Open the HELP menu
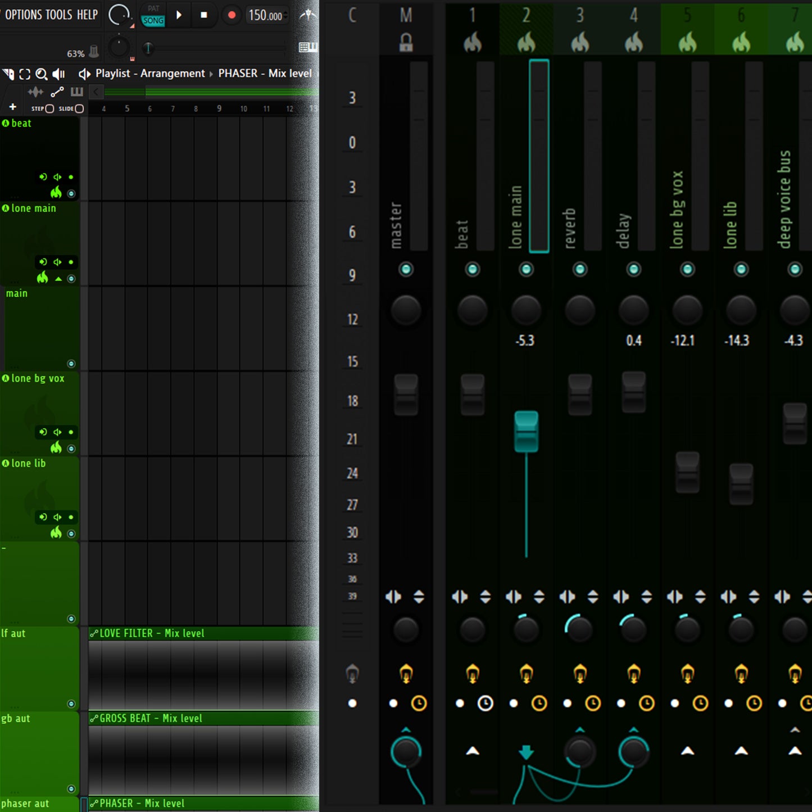The height and width of the screenshot is (812, 812). coord(87,15)
